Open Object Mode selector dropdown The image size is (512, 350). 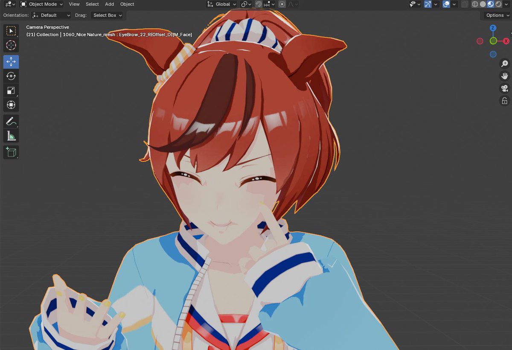click(41, 4)
